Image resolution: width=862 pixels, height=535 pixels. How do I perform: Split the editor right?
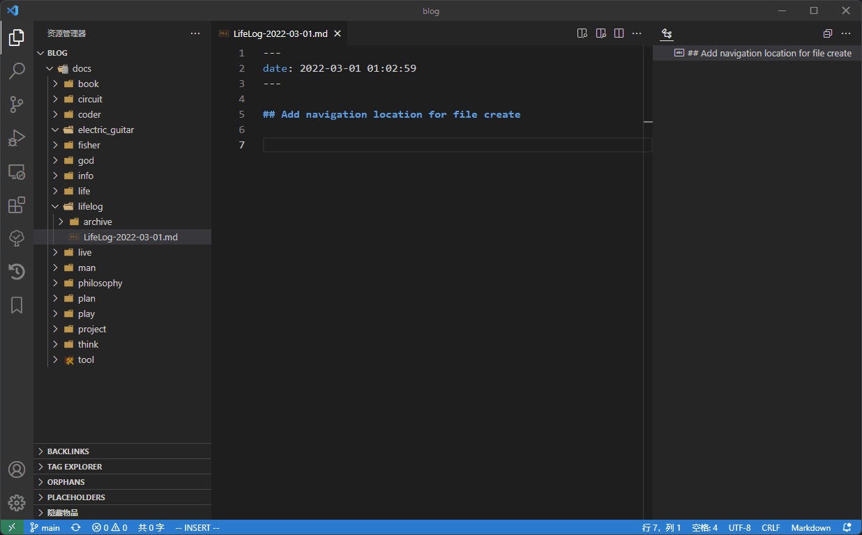click(619, 33)
